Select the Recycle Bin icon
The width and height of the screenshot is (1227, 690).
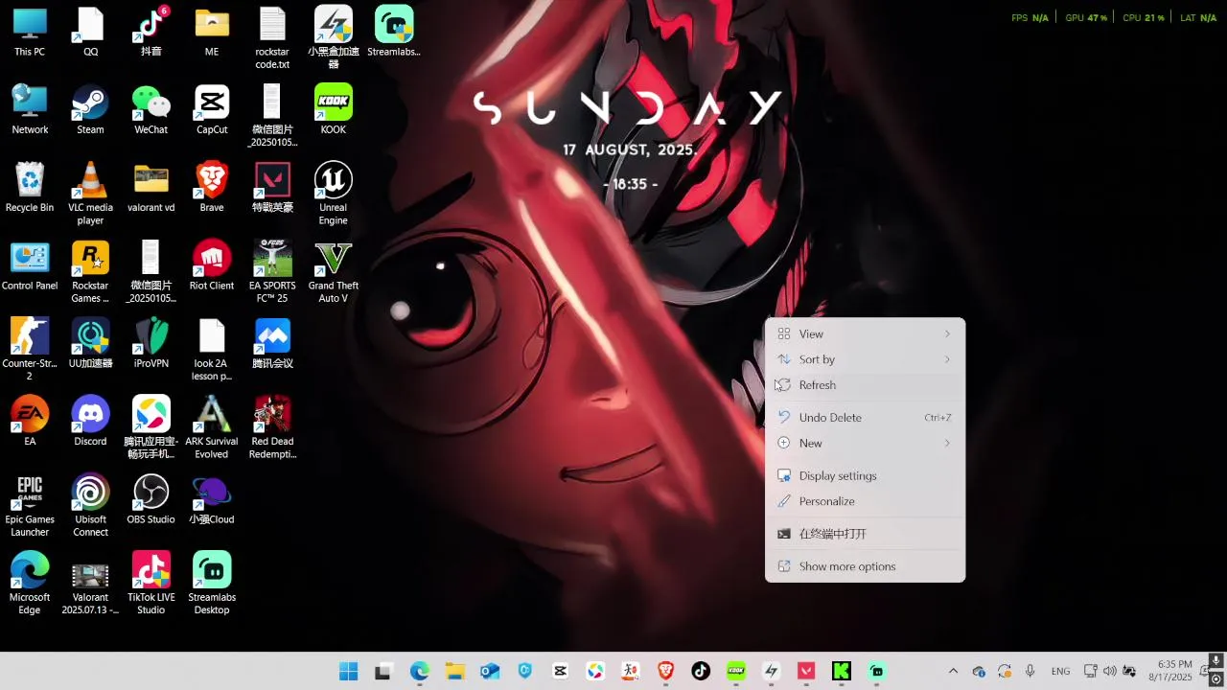click(x=30, y=188)
